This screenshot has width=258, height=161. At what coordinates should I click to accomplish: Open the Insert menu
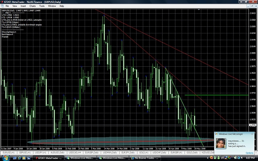23,6
